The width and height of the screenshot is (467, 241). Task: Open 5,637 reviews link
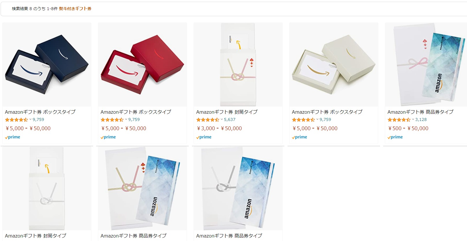[x=230, y=119]
